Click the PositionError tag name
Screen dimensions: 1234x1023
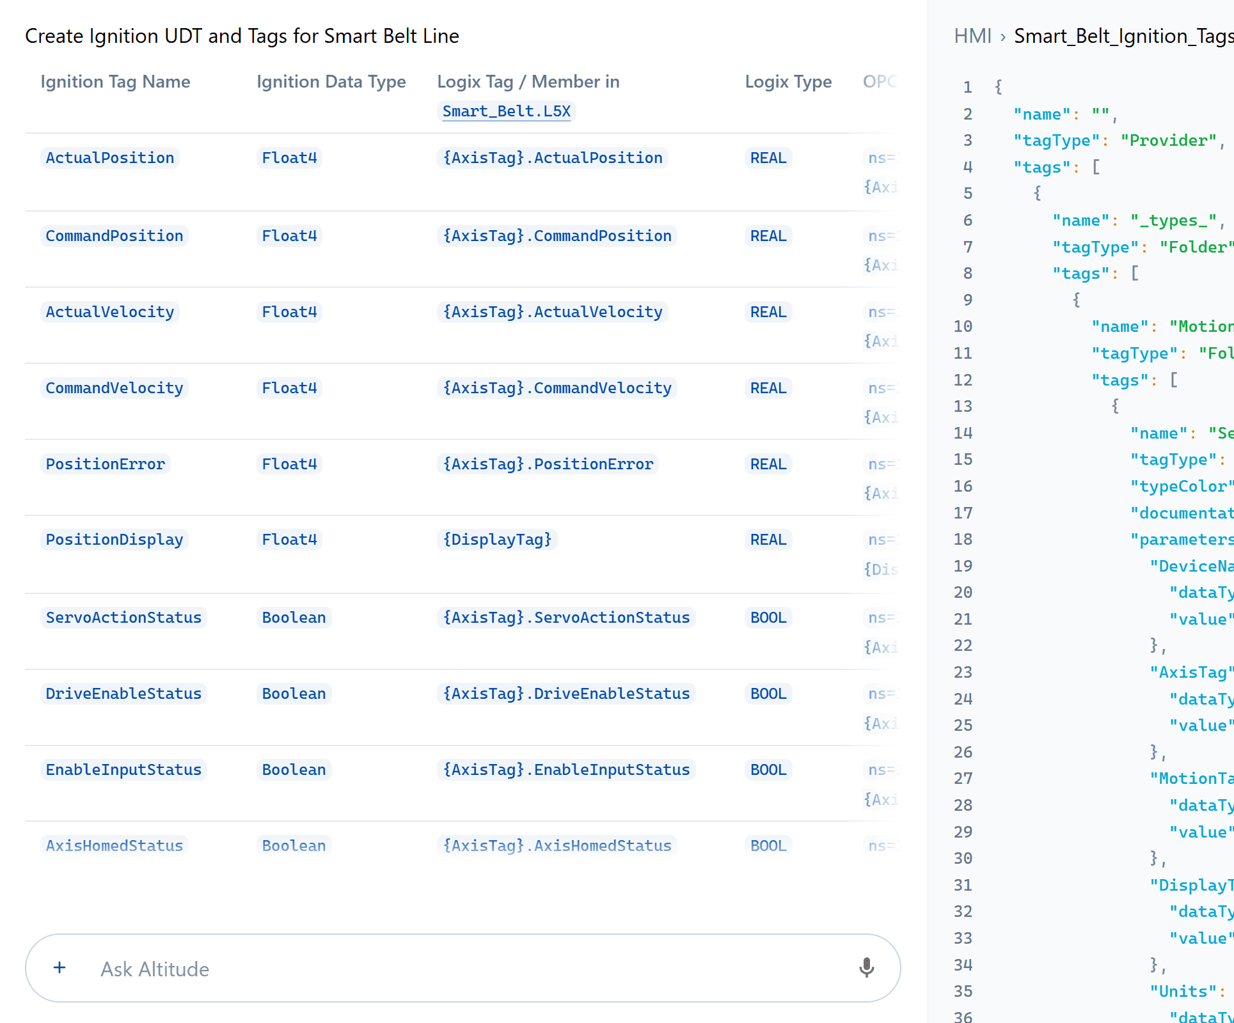106,464
